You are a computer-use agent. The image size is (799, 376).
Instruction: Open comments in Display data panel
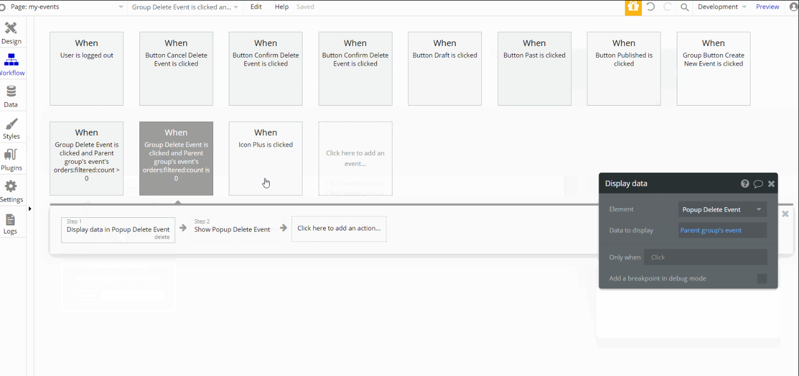(x=758, y=183)
